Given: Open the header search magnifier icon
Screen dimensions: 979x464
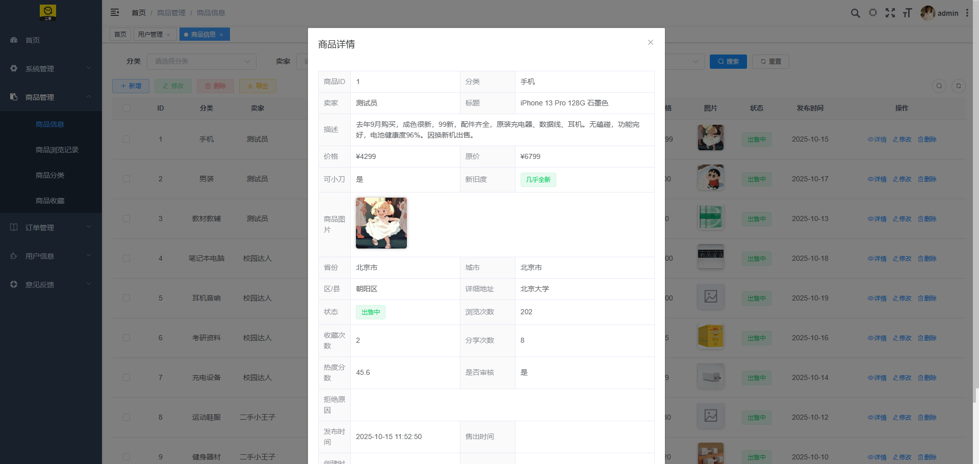Looking at the screenshot, I should (856, 13).
